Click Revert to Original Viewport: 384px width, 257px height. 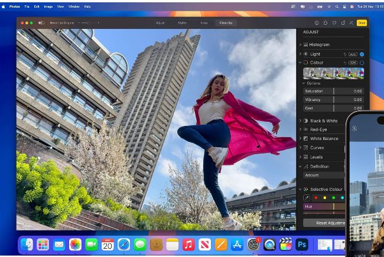61,23
